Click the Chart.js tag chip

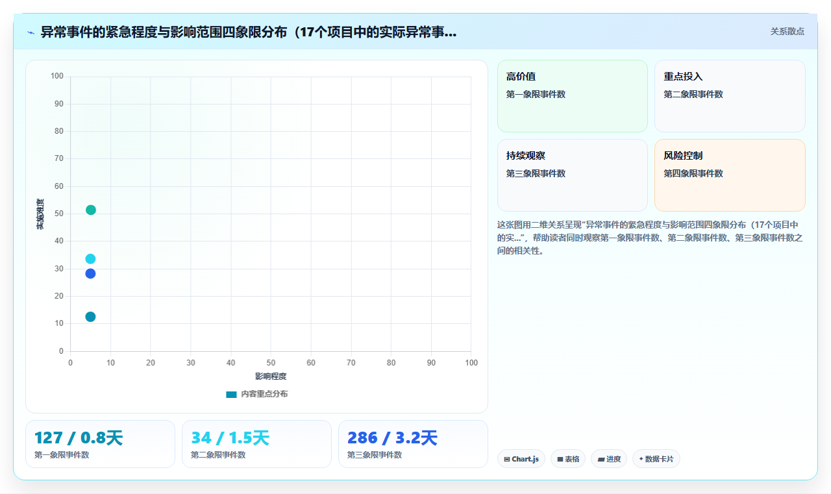point(521,459)
